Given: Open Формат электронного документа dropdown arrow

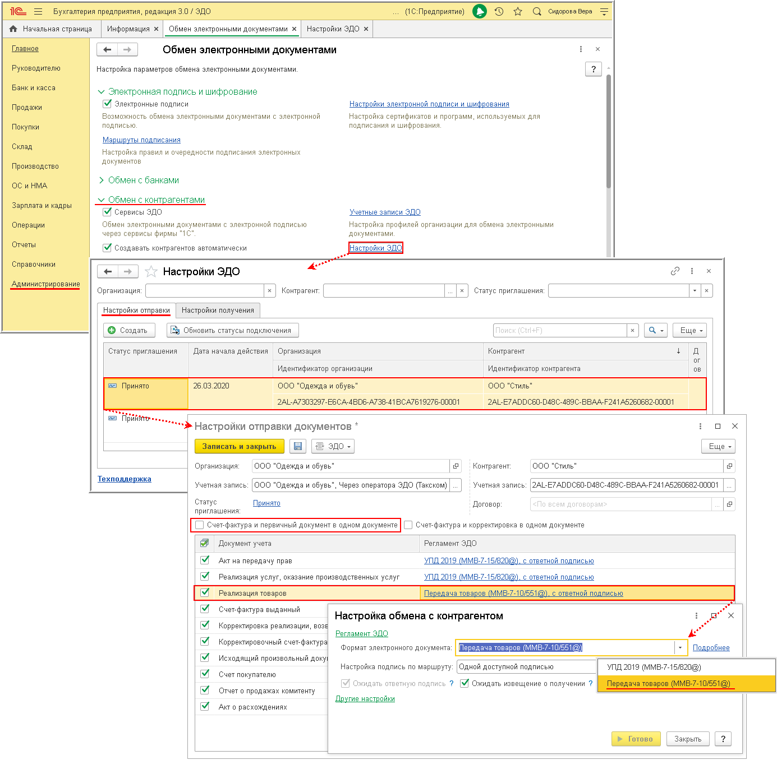Looking at the screenshot, I should click(681, 648).
